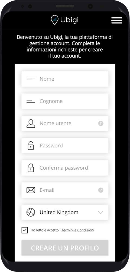Focus the Nome input field
The image size is (130, 272).
pyautogui.click(x=65, y=79)
